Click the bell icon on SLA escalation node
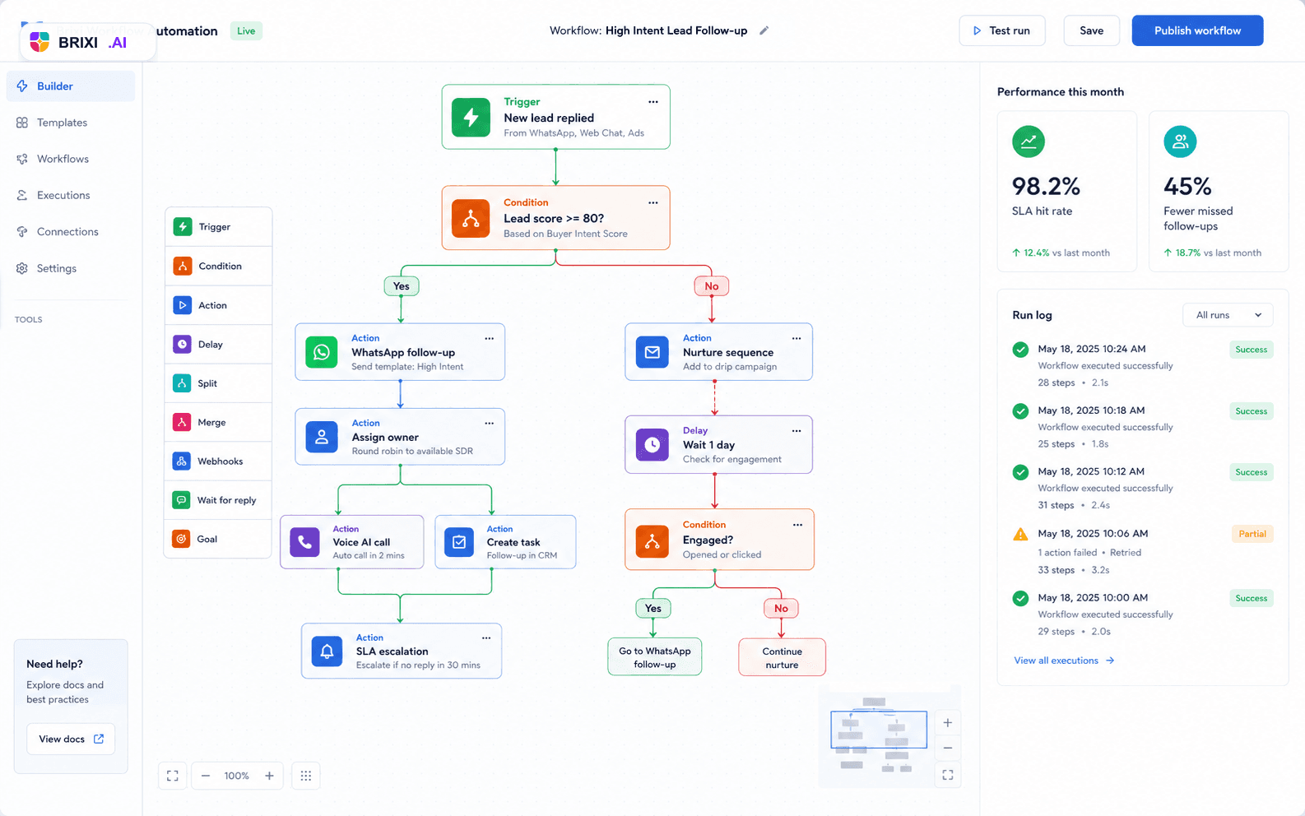Viewport: 1305px width, 816px height. [x=327, y=651]
